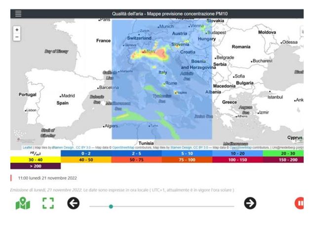Open the CC BY 3.0 license link
The image size is (316, 228).
point(83,148)
